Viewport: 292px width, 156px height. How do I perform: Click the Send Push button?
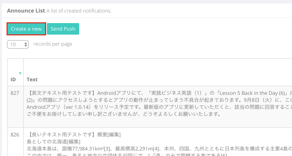point(63,29)
